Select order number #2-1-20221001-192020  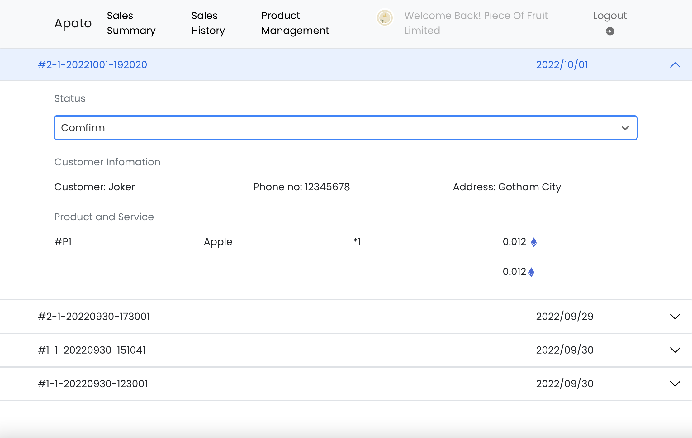93,65
